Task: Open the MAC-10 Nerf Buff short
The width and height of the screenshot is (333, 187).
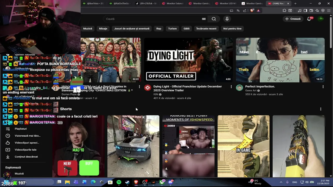Action: pos(78,146)
